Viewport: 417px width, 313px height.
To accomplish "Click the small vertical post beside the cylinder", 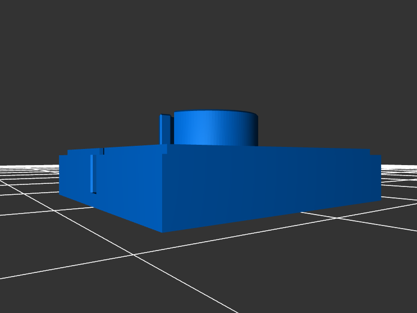I will coord(165,129).
